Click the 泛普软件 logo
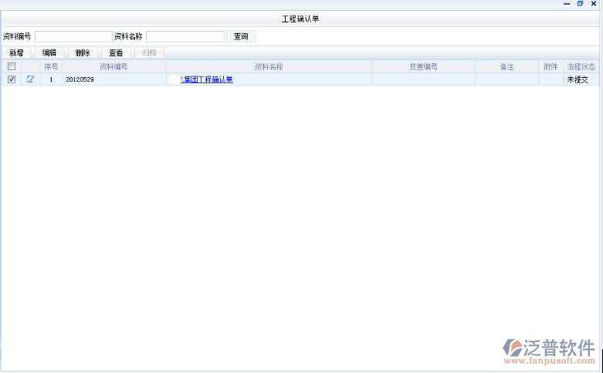This screenshot has height=373, width=603. click(549, 350)
